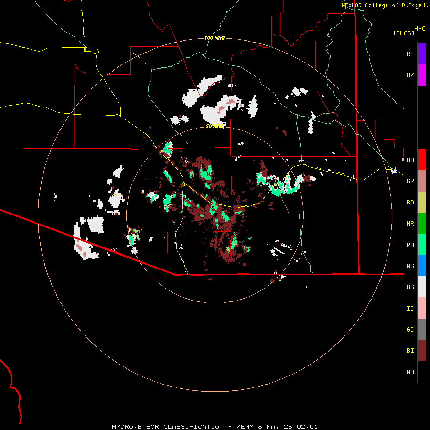Click the GC legend label
This screenshot has height=430, width=430.
click(410, 330)
